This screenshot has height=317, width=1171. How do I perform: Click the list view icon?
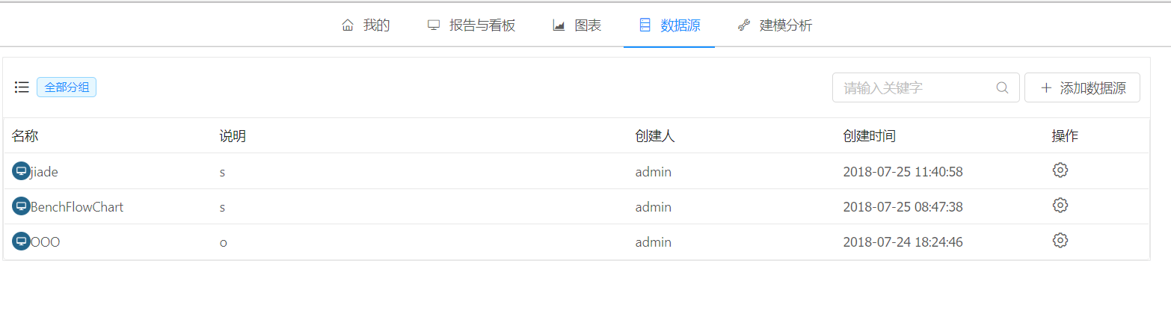pyautogui.click(x=22, y=87)
